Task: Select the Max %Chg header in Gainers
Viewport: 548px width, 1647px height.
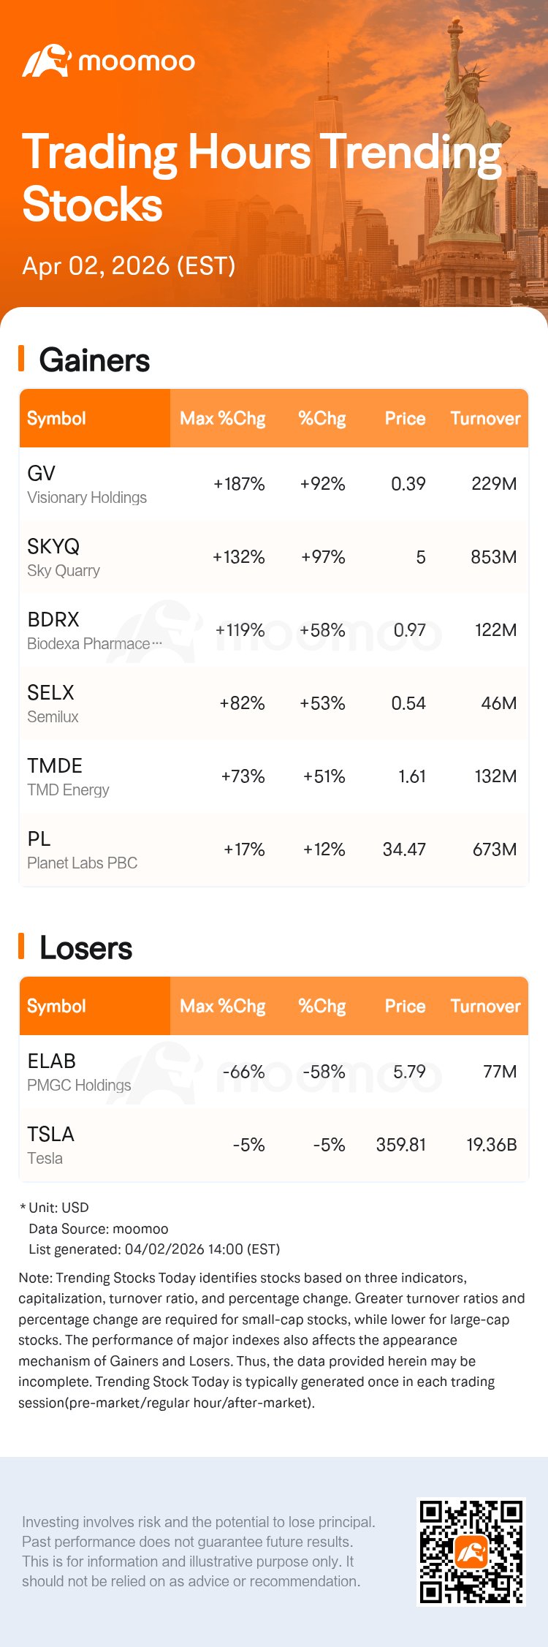Action: pos(222,418)
